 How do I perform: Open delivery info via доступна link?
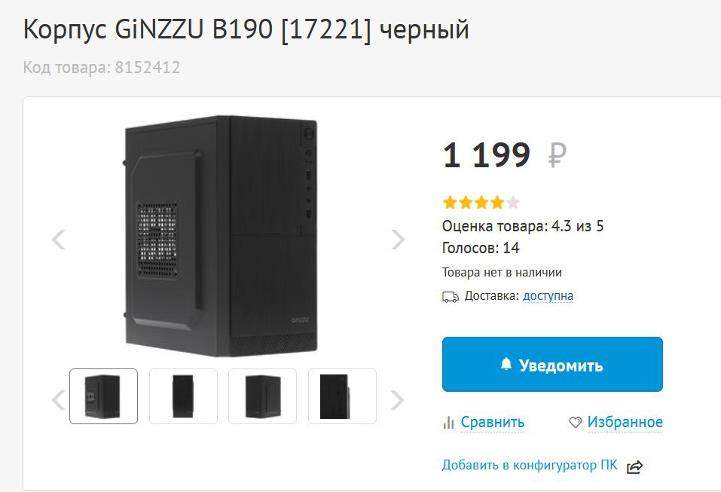tap(548, 295)
